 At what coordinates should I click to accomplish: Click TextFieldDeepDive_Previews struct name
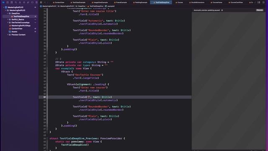click(x=79, y=138)
